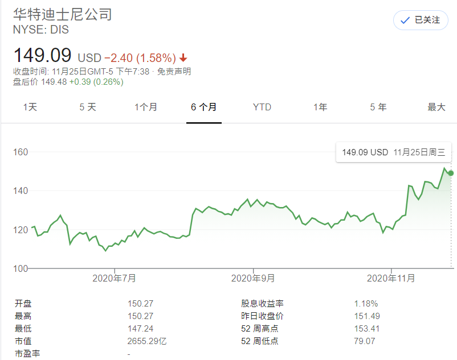Select the 5年 time range

(x=378, y=107)
